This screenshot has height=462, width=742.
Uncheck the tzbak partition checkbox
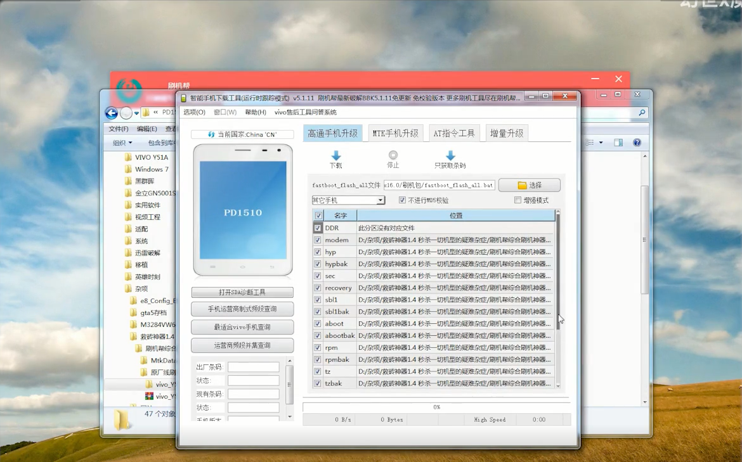[x=318, y=383]
